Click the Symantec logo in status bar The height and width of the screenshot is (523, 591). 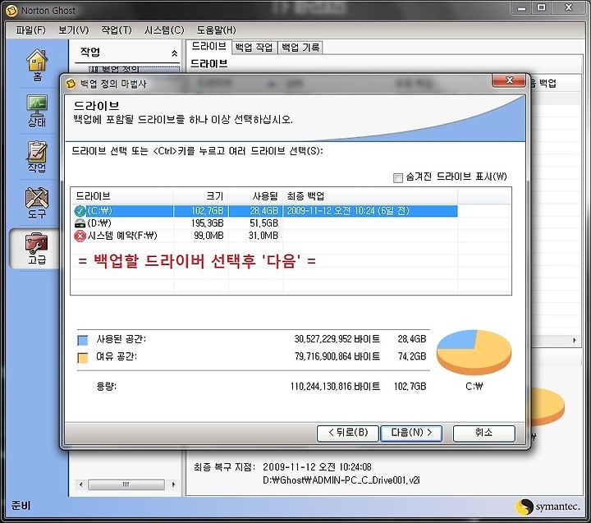coord(547,507)
